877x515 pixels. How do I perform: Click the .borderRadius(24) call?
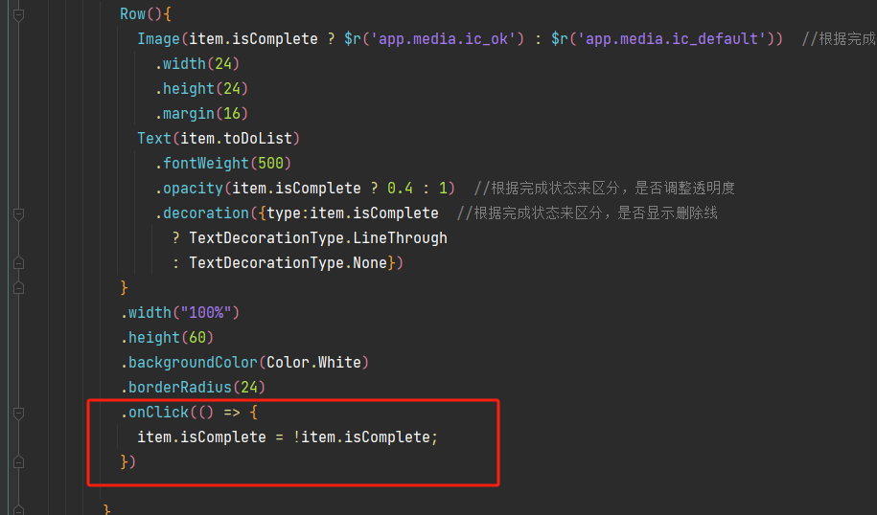coord(193,387)
